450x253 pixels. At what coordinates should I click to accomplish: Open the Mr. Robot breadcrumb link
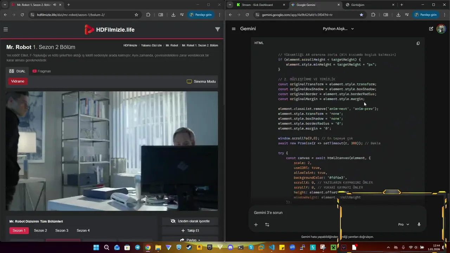click(x=172, y=45)
